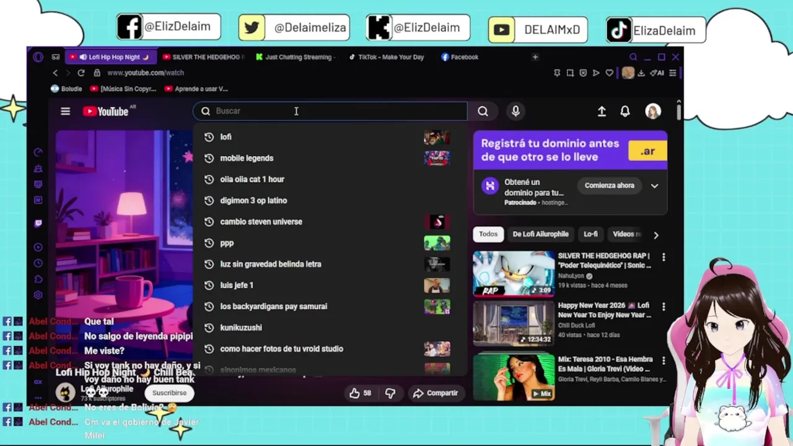Image resolution: width=793 pixels, height=446 pixels.
Task: Click the site padlock icon
Action: click(97, 73)
